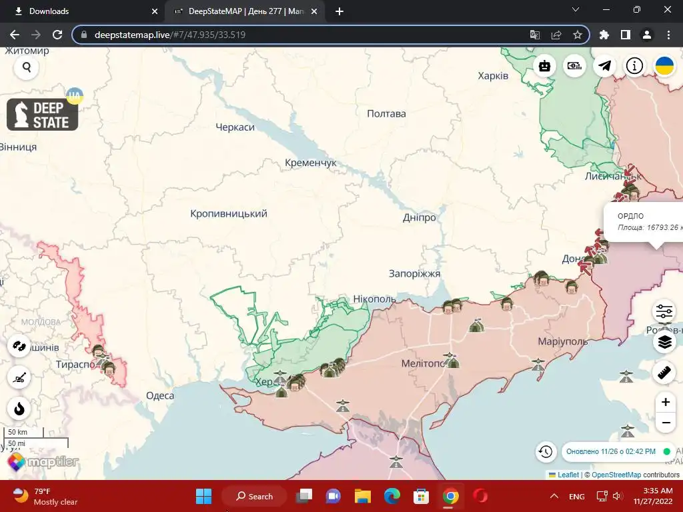This screenshot has height=512, width=683.
Task: Click the Харків city label
Action: click(493, 76)
